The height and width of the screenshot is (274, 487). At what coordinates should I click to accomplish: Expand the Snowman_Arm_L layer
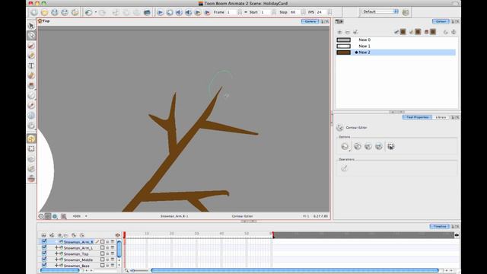coord(56,247)
